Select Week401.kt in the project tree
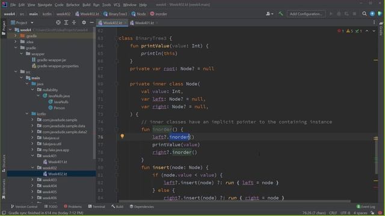The image size is (385, 216). (x=55, y=162)
